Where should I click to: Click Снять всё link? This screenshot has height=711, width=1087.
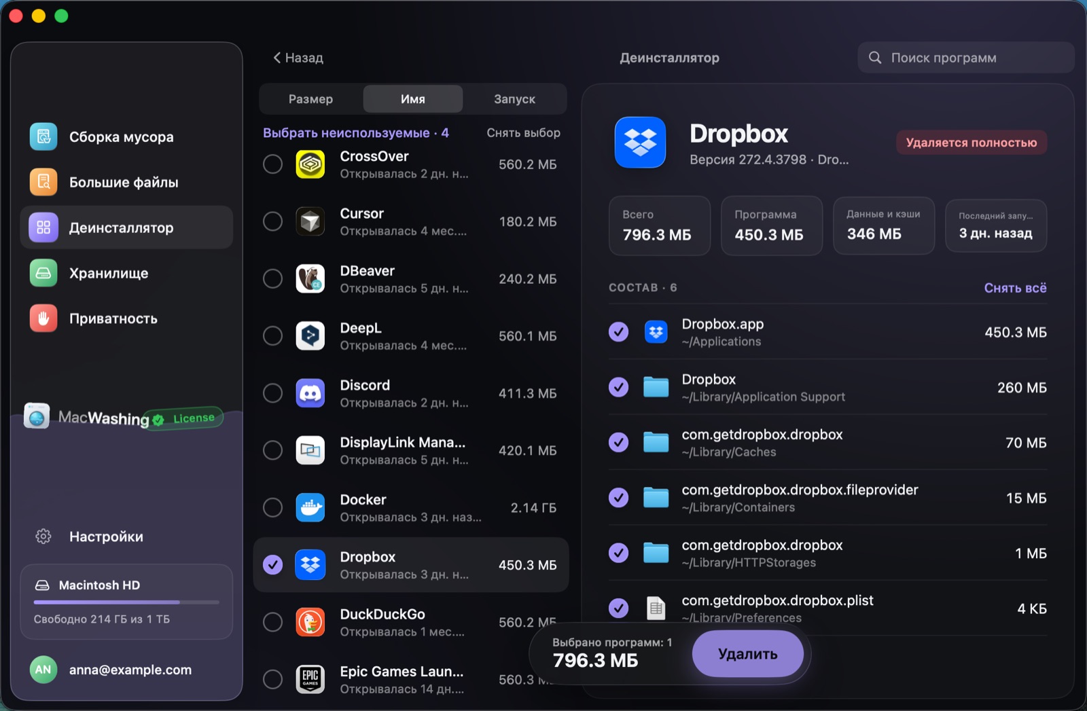(x=1015, y=288)
